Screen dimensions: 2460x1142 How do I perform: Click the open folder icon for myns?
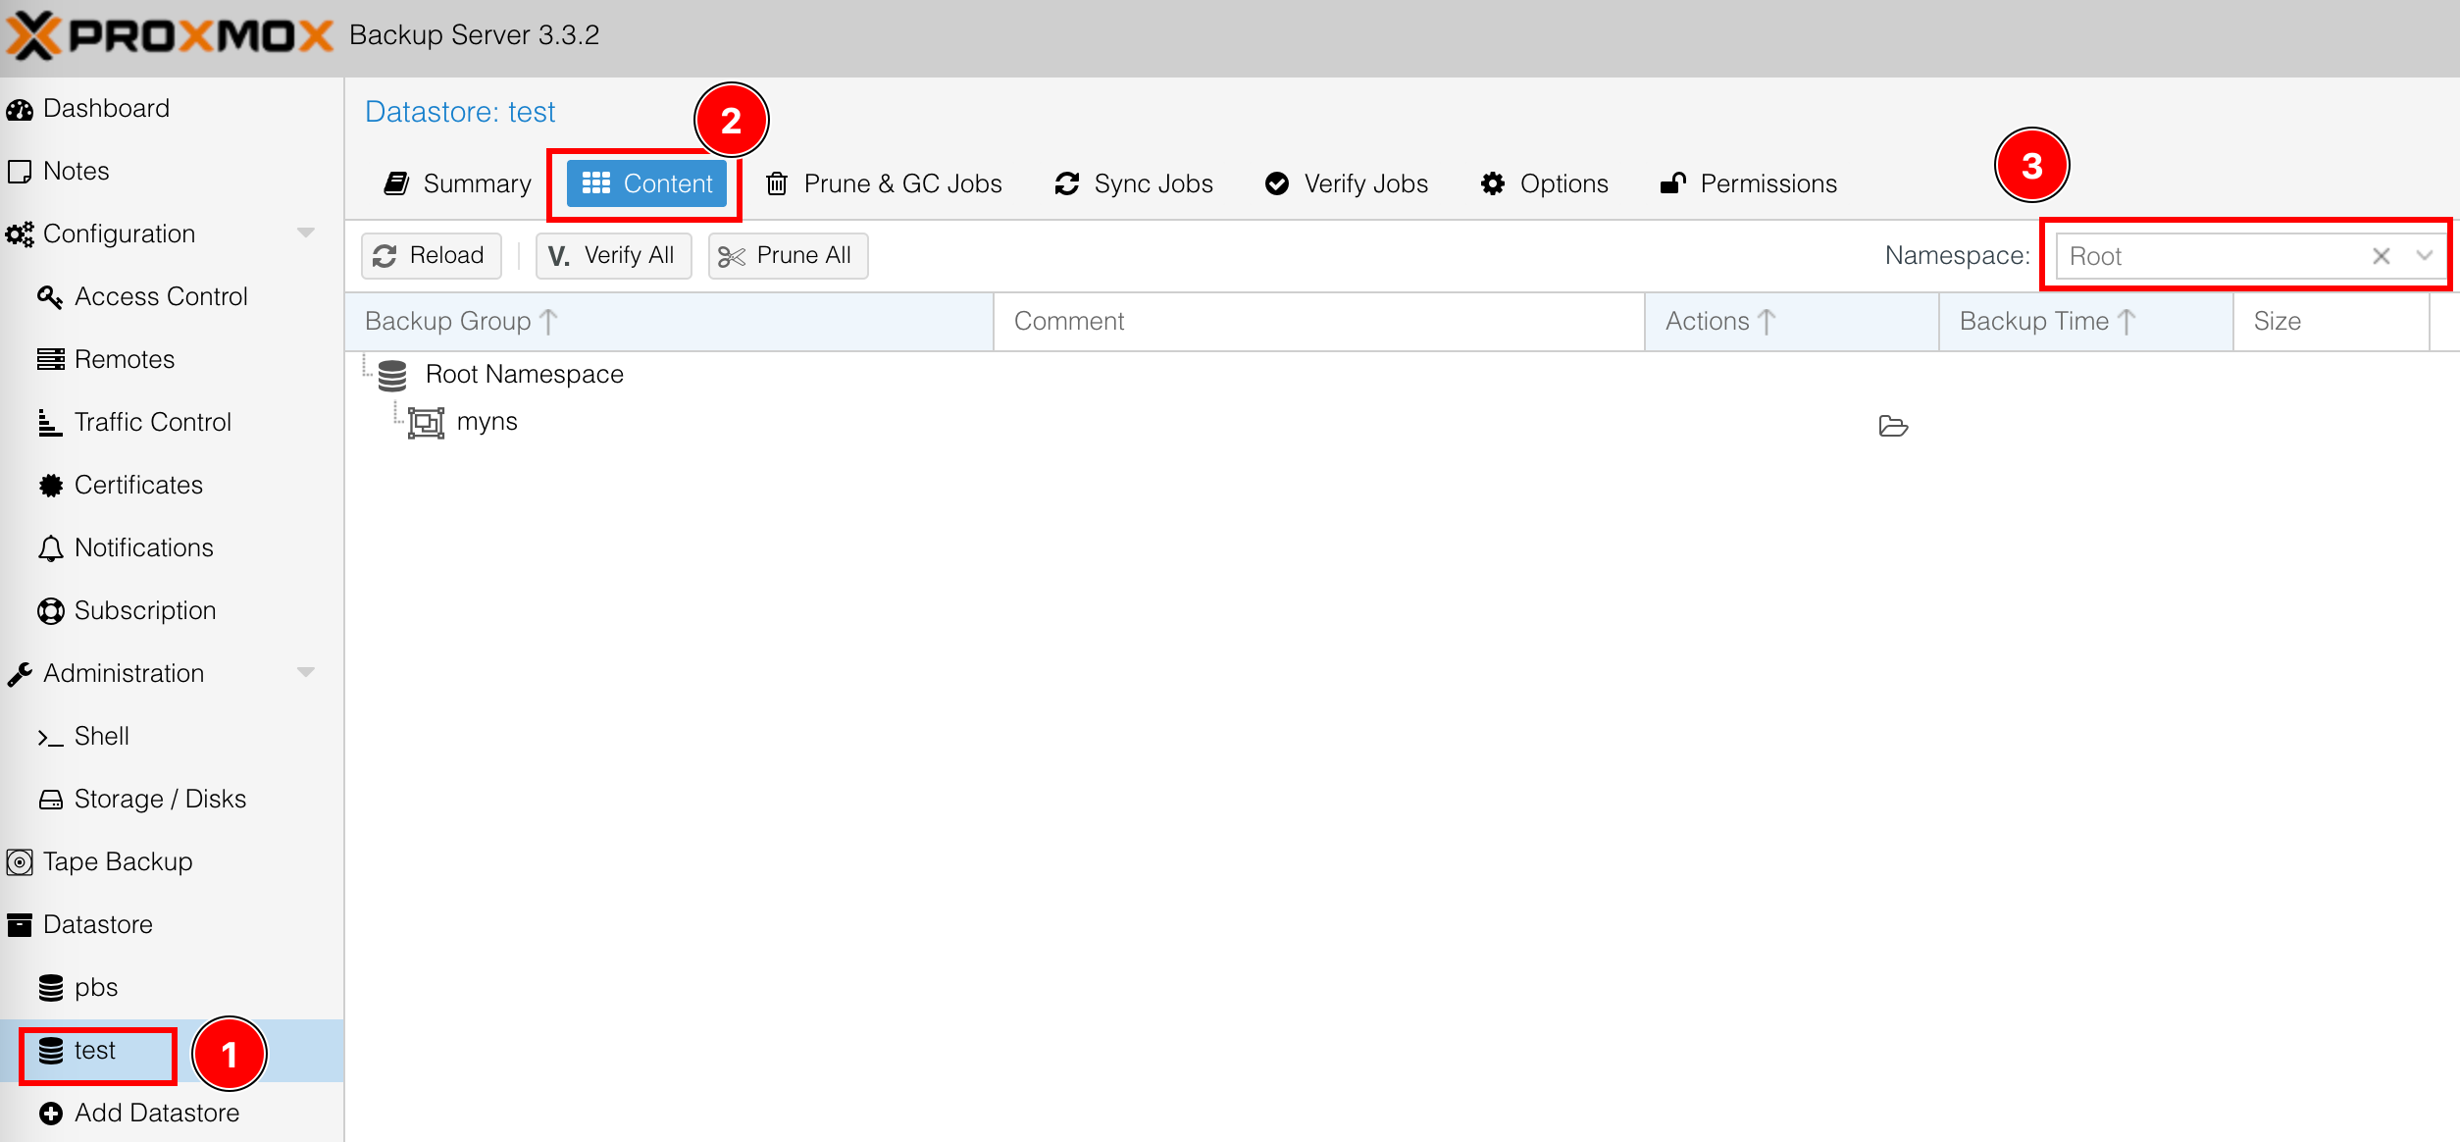point(1893,426)
